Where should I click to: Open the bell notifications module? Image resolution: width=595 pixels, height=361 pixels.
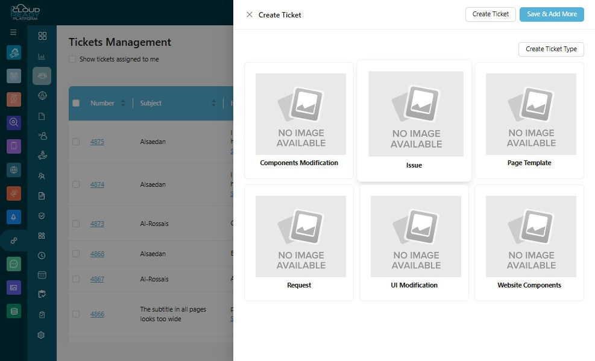pos(14,217)
